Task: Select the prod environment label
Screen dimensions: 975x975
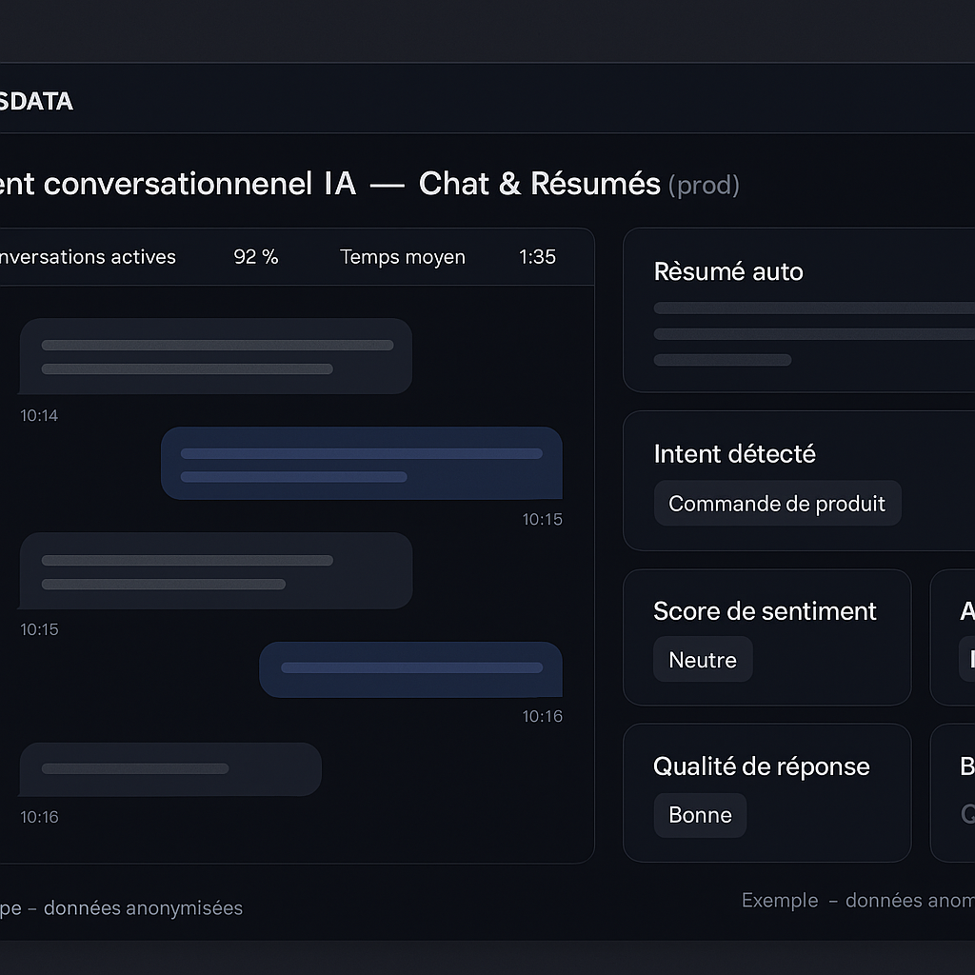Action: point(705,185)
